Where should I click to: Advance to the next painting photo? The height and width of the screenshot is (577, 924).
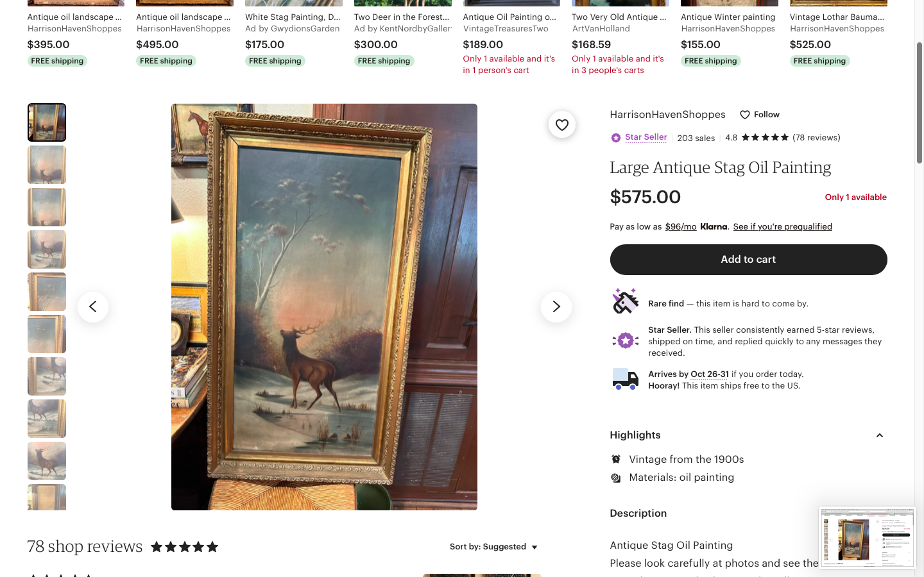pyautogui.click(x=556, y=307)
